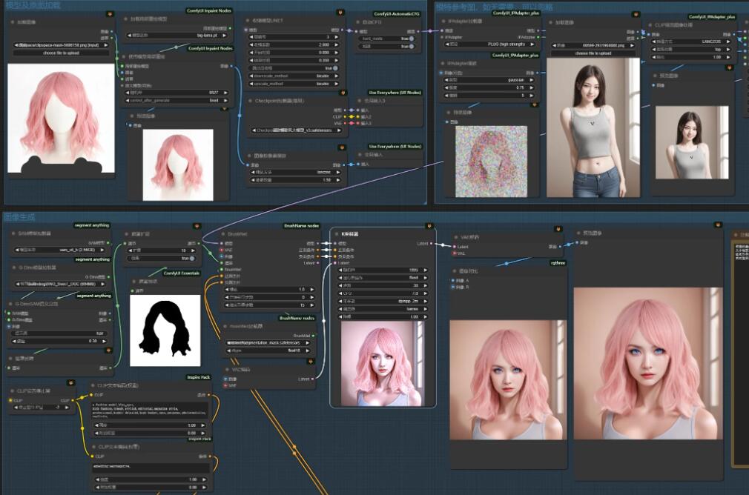
Task: Click the steps value 30 in K采样器
Action: 383,285
